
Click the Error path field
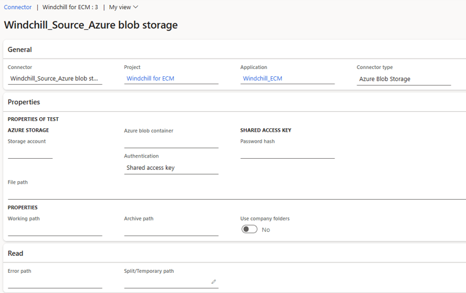(55, 283)
